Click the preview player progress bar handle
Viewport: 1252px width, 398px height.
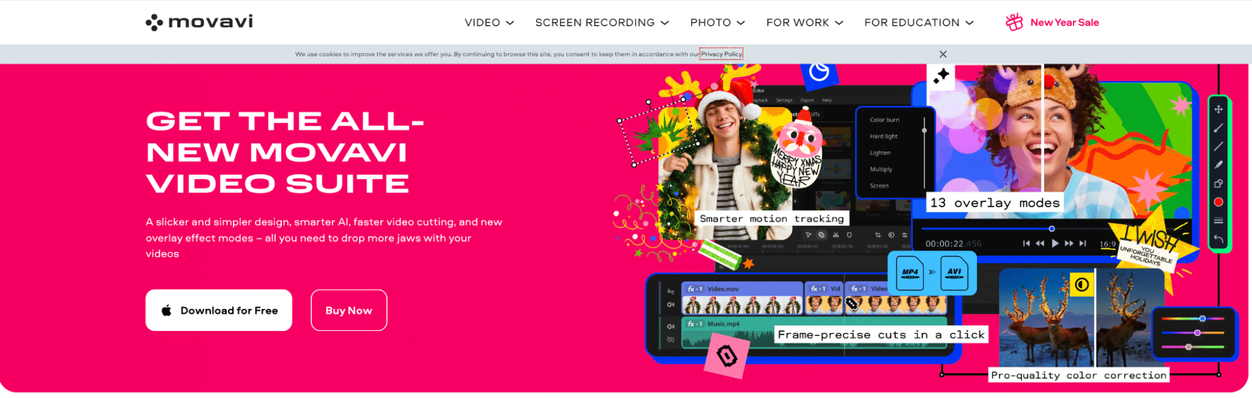(x=1052, y=229)
